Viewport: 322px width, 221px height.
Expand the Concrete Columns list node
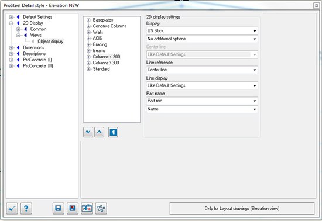[88, 26]
